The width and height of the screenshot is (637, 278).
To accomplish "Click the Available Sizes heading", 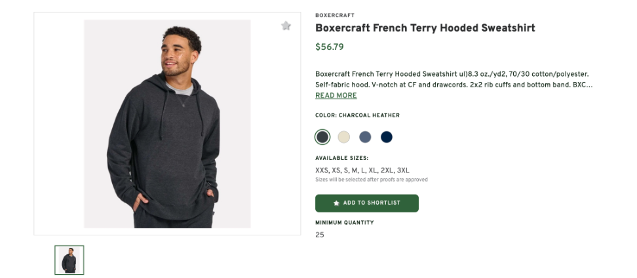I will click(x=342, y=158).
